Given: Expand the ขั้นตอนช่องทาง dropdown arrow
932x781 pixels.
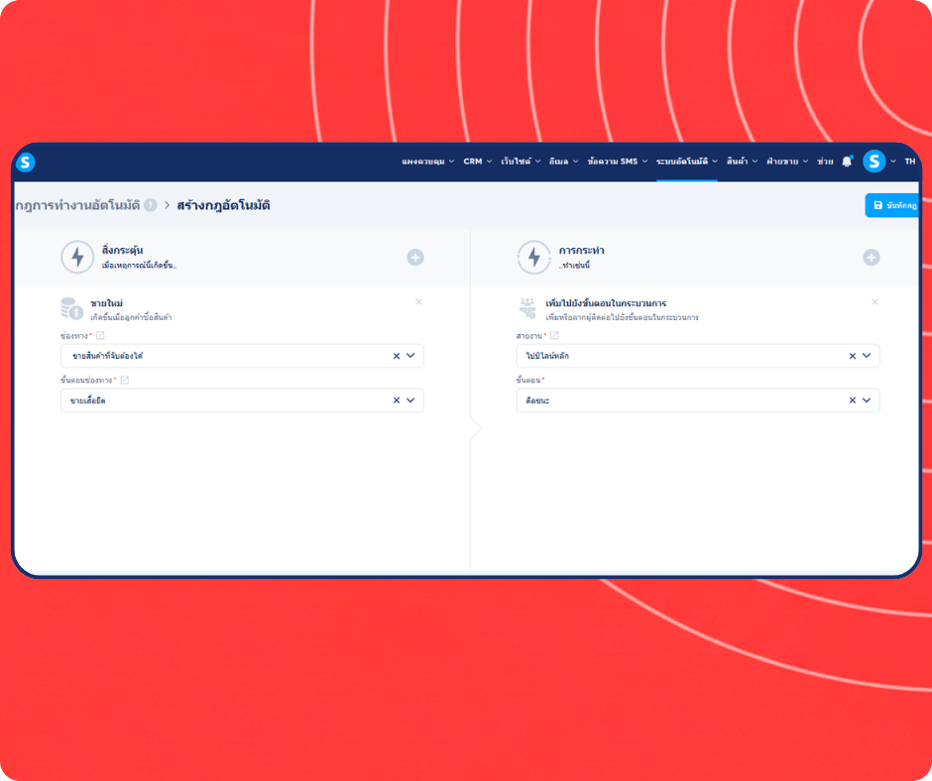Looking at the screenshot, I should pos(410,400).
